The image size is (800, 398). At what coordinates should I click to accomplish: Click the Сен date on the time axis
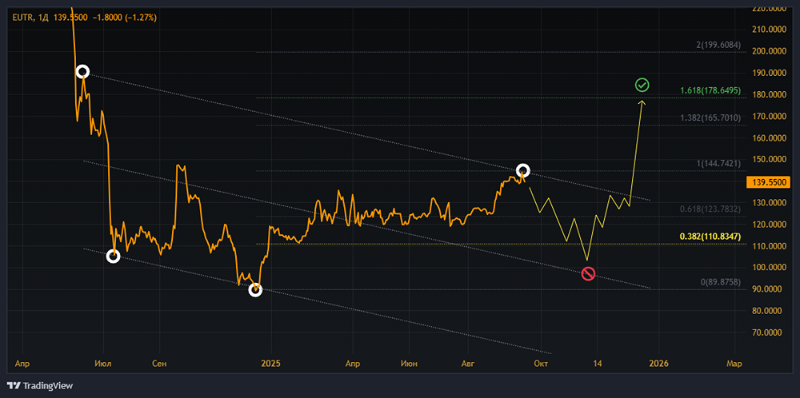(x=160, y=364)
